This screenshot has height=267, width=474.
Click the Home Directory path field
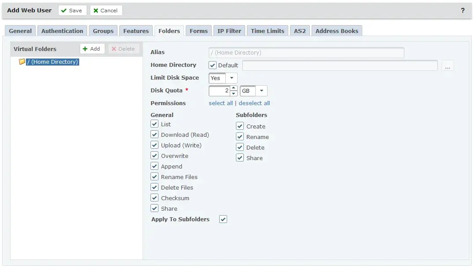coord(339,65)
